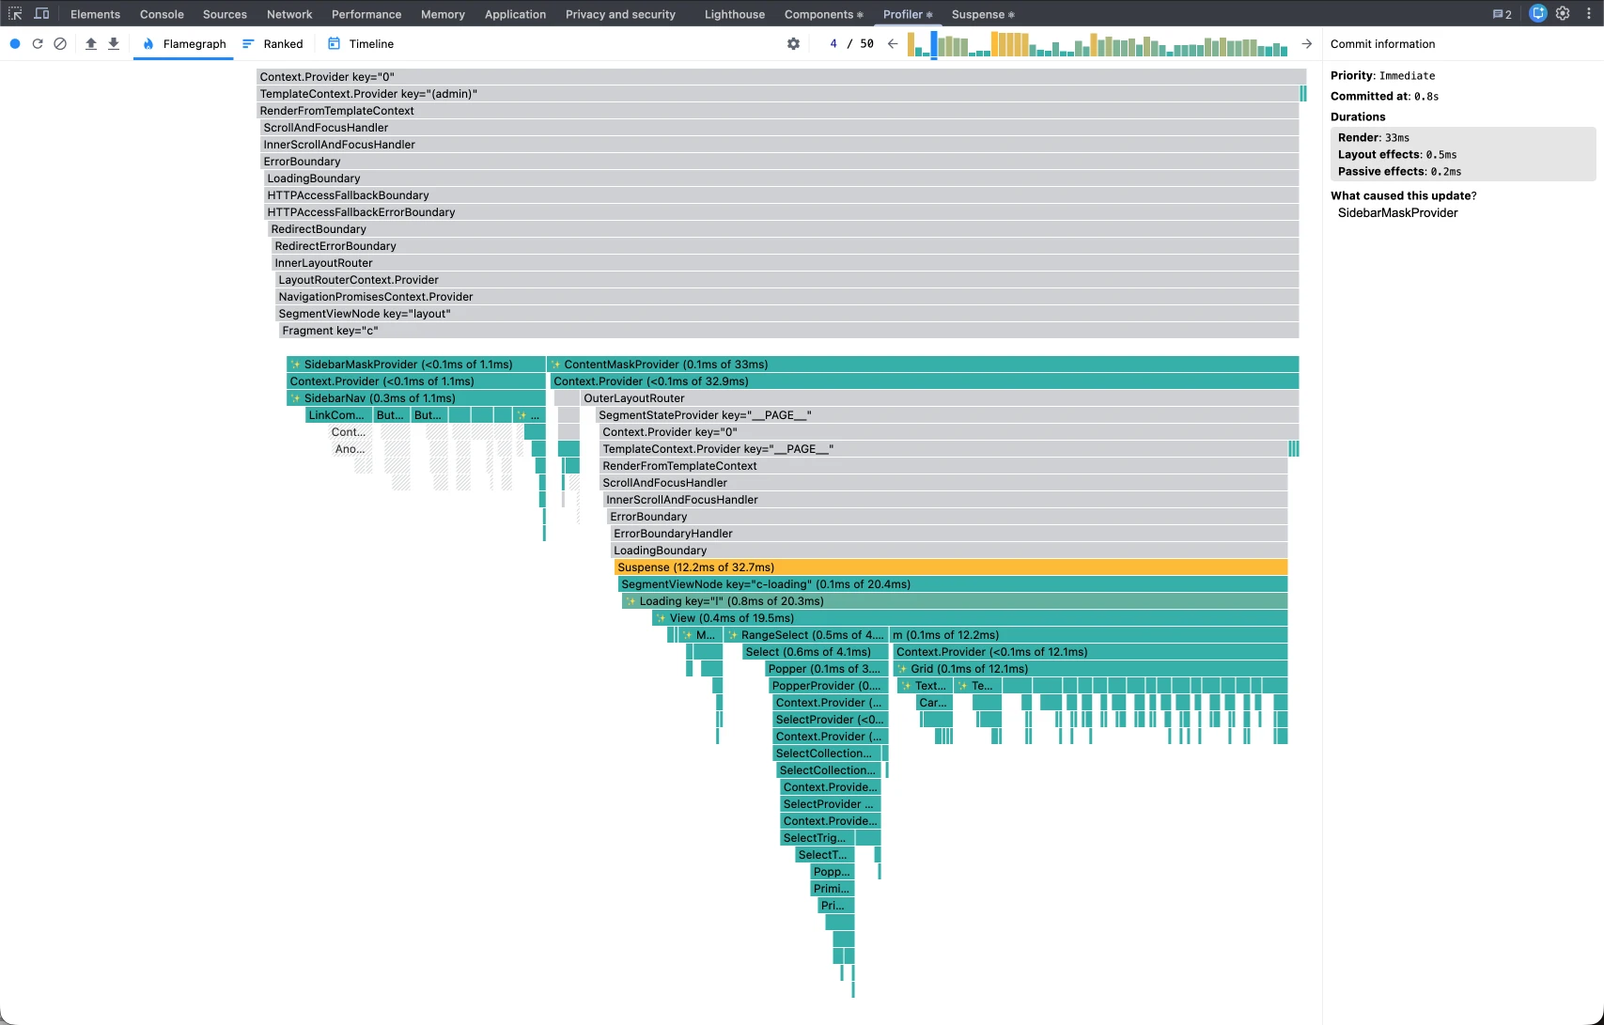Open Profiler settings gear

click(x=793, y=44)
